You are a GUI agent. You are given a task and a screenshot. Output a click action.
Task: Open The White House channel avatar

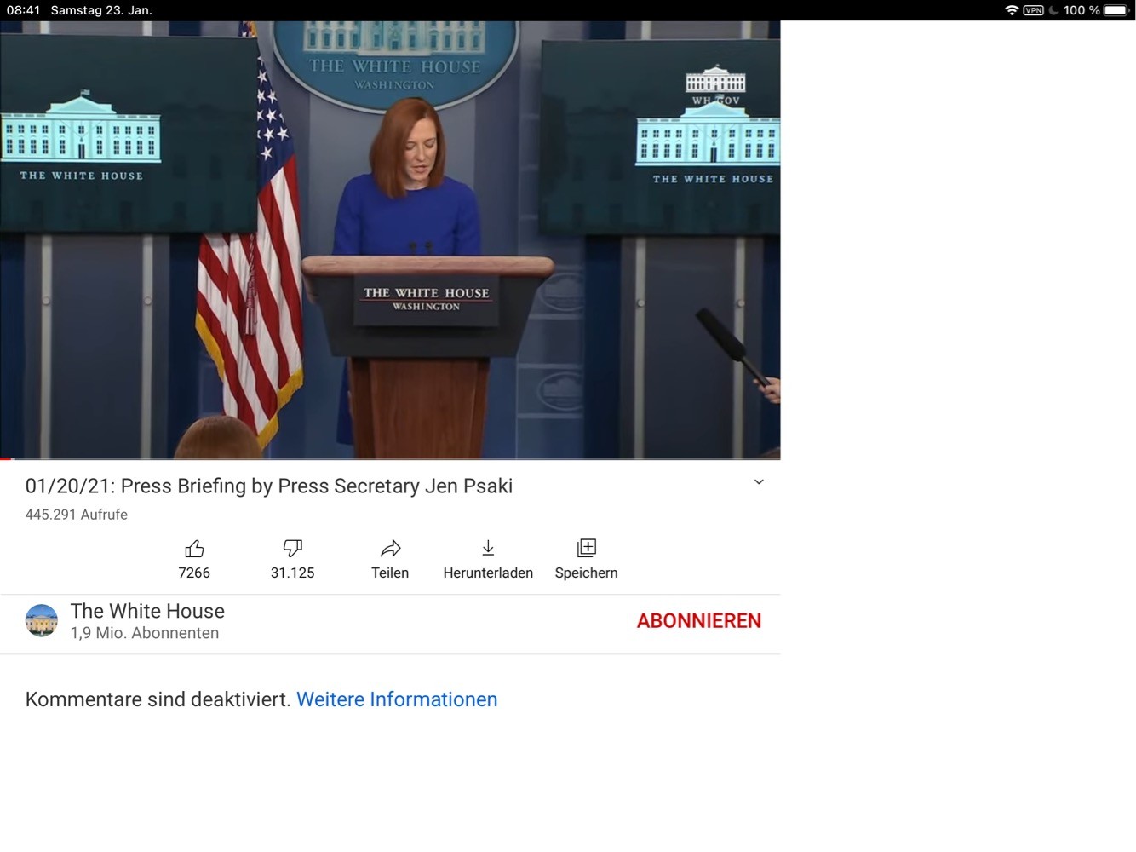[42, 621]
